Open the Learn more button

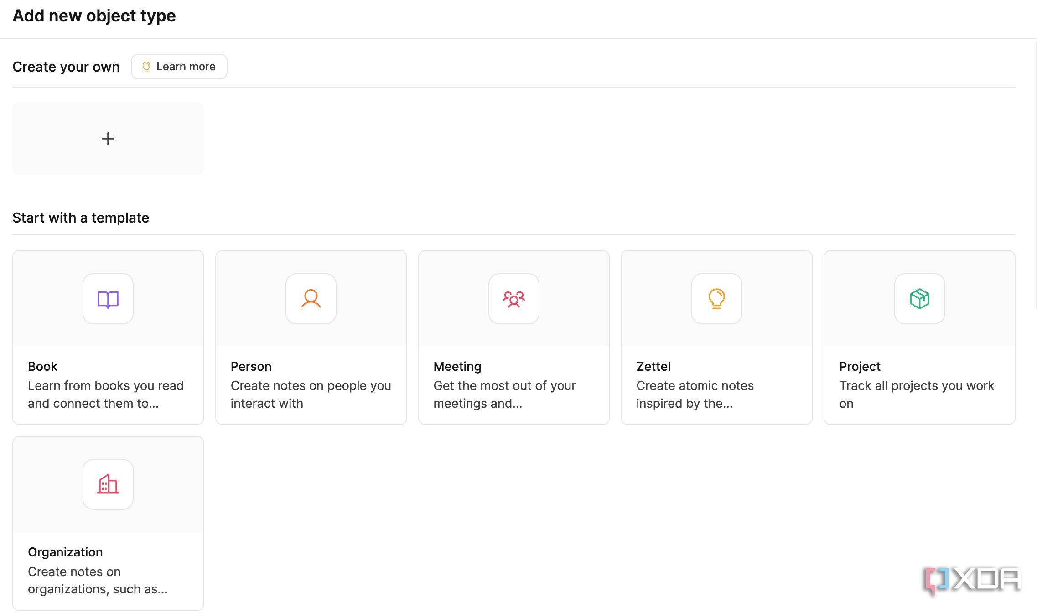(186, 67)
